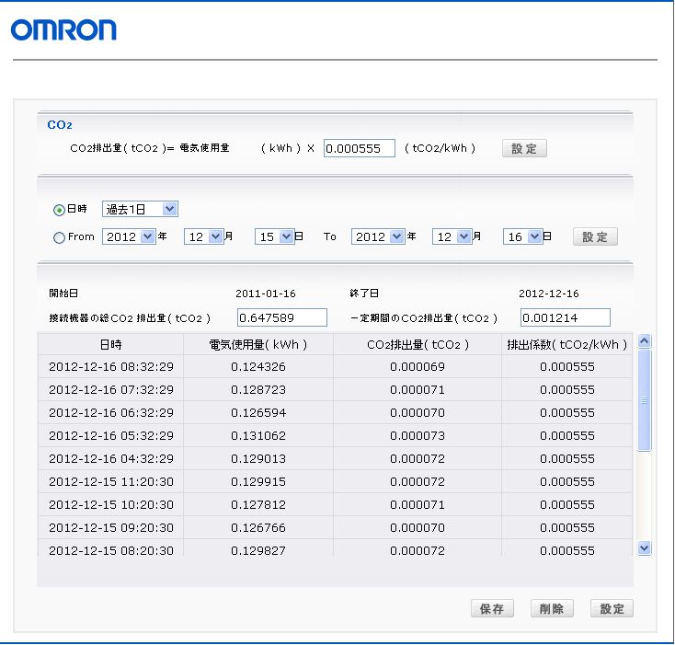This screenshot has width=675, height=645.
Task: Click the emission factor field 0.000555
Action: pos(359,148)
